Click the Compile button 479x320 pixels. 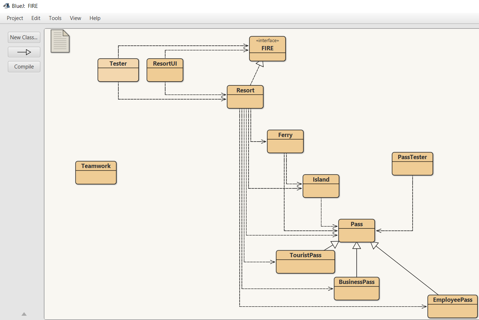[x=24, y=67]
